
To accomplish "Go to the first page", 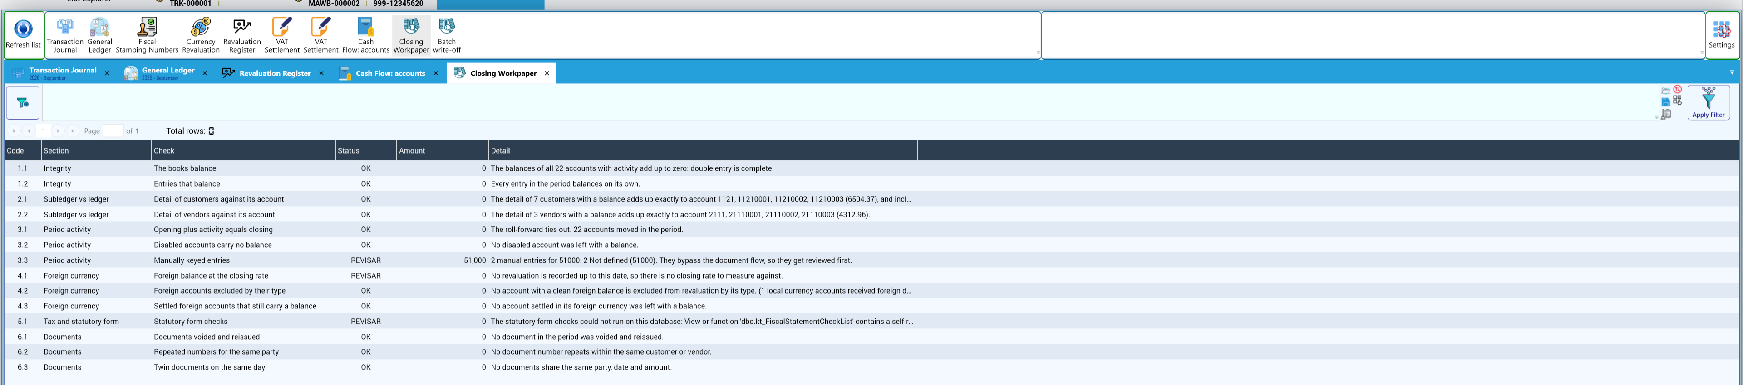I will pyautogui.click(x=14, y=131).
